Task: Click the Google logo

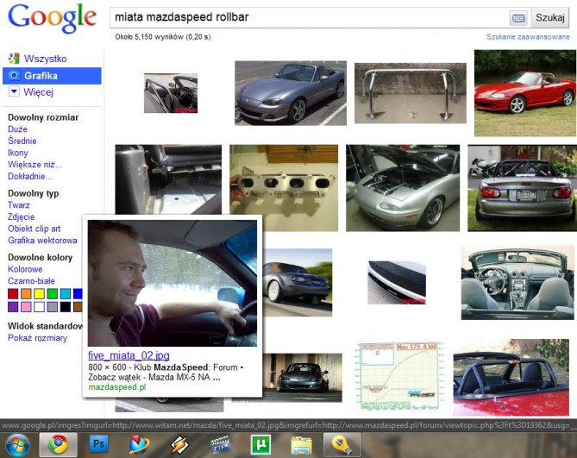Action: click(52, 18)
